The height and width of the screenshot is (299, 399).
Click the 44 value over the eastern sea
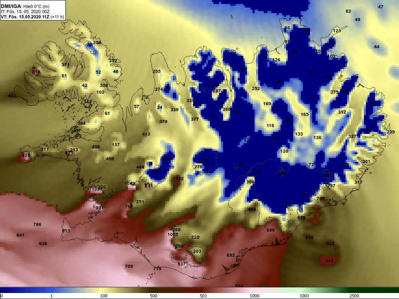pos(377,47)
